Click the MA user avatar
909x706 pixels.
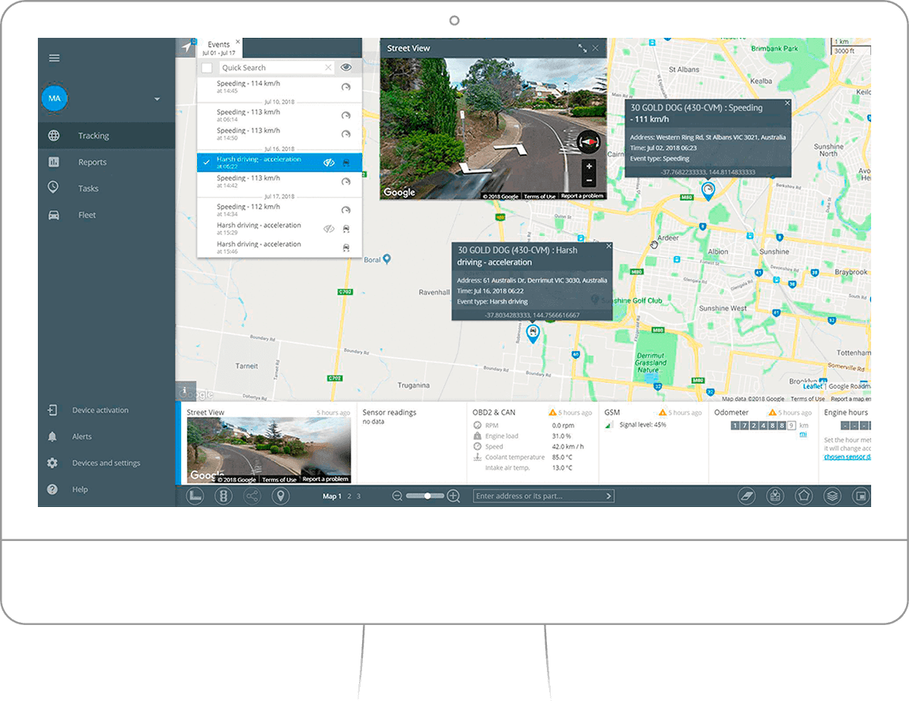55,98
